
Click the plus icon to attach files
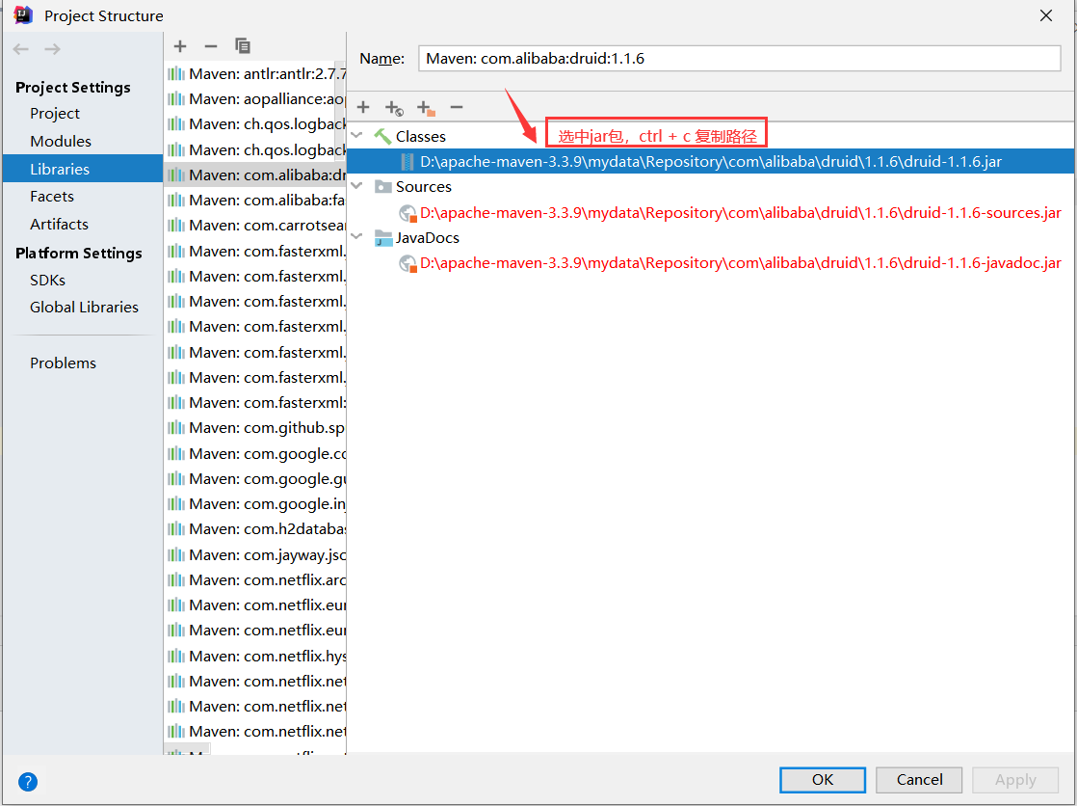click(x=363, y=107)
